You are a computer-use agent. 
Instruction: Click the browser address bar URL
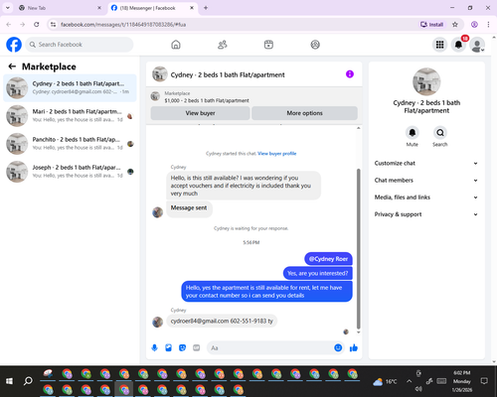(x=123, y=25)
